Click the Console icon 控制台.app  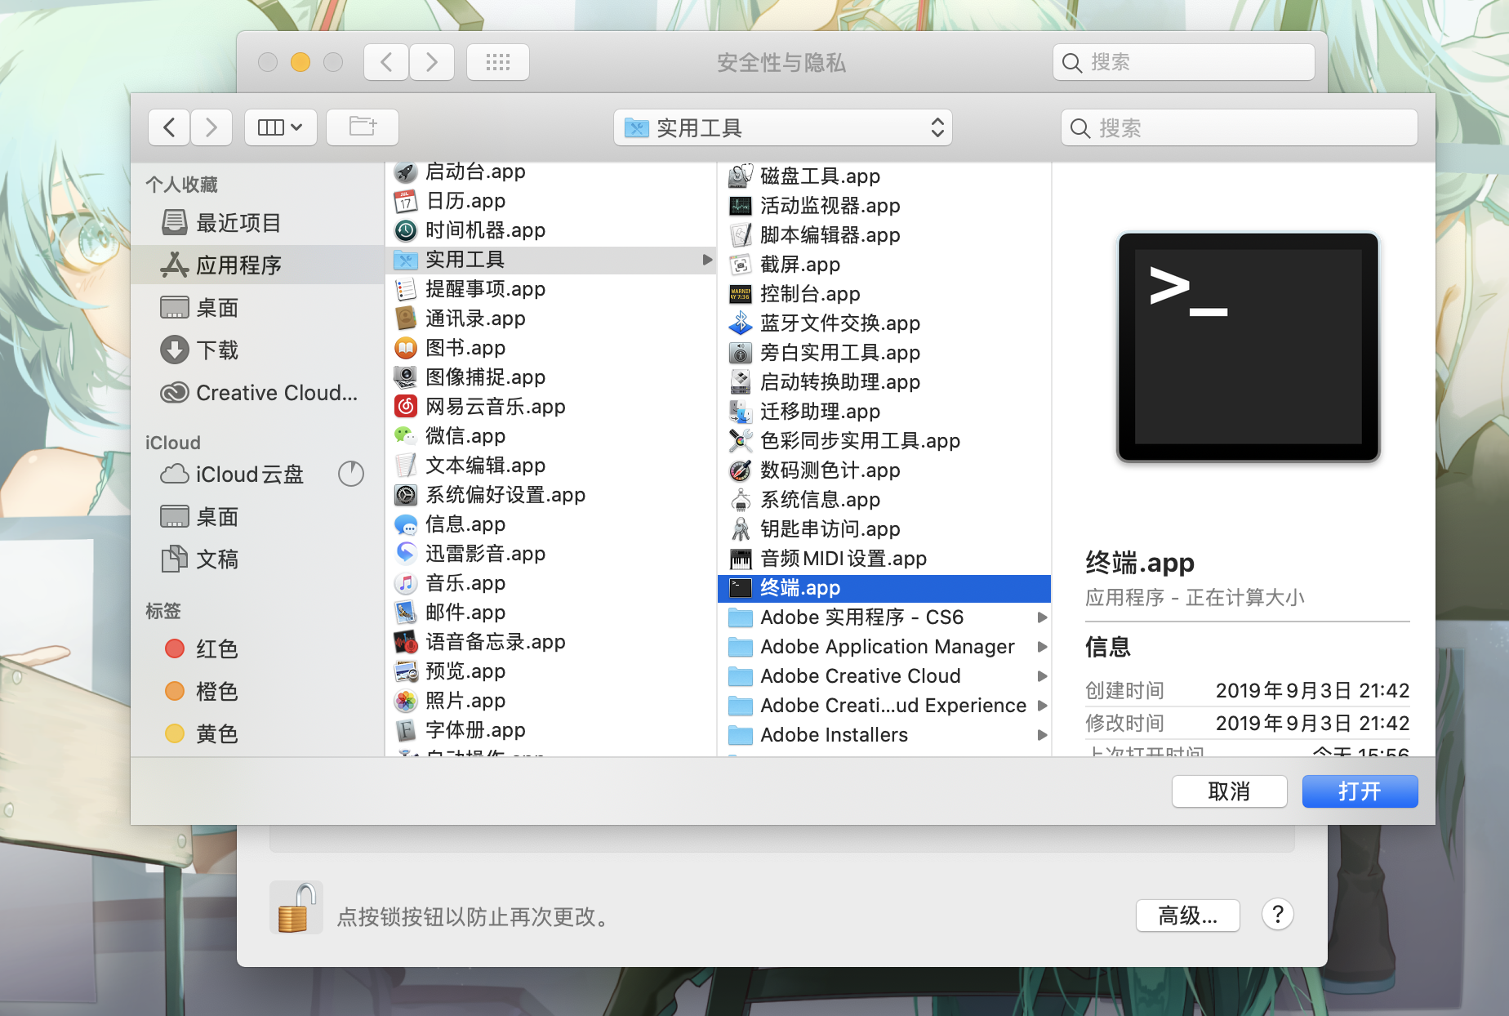[741, 294]
